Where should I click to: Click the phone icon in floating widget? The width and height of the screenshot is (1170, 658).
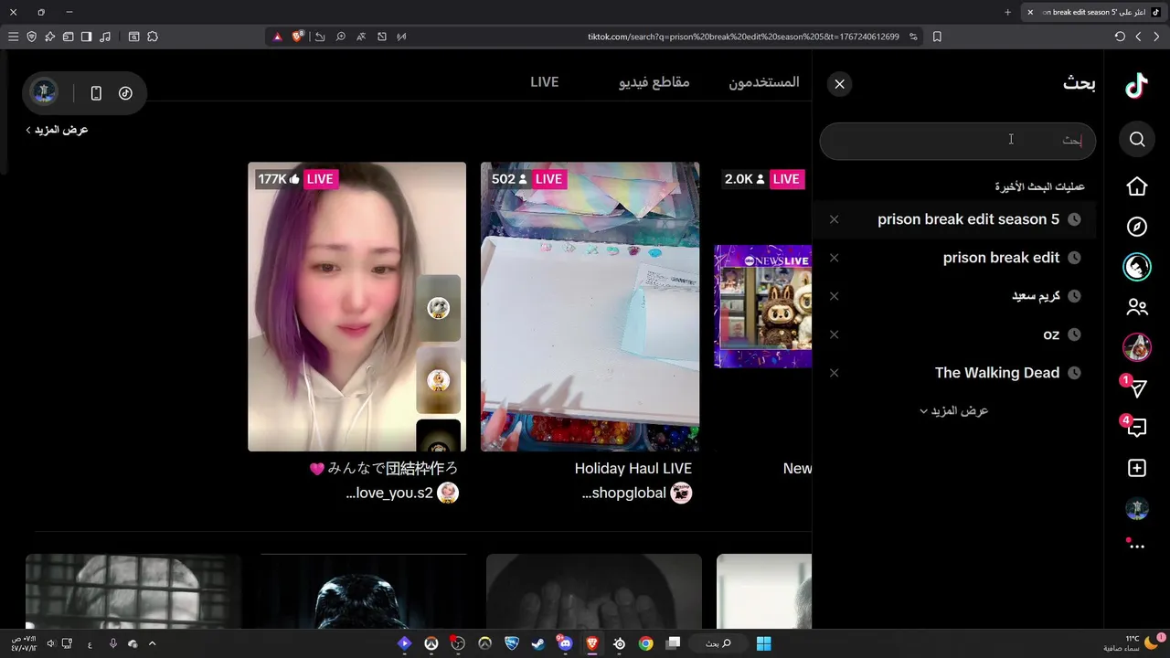click(96, 93)
